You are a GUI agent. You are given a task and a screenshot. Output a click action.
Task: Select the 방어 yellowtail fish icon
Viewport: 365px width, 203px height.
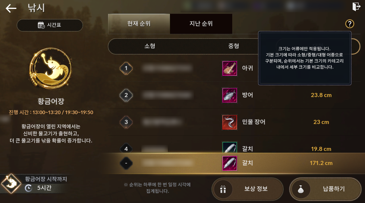click(x=230, y=95)
